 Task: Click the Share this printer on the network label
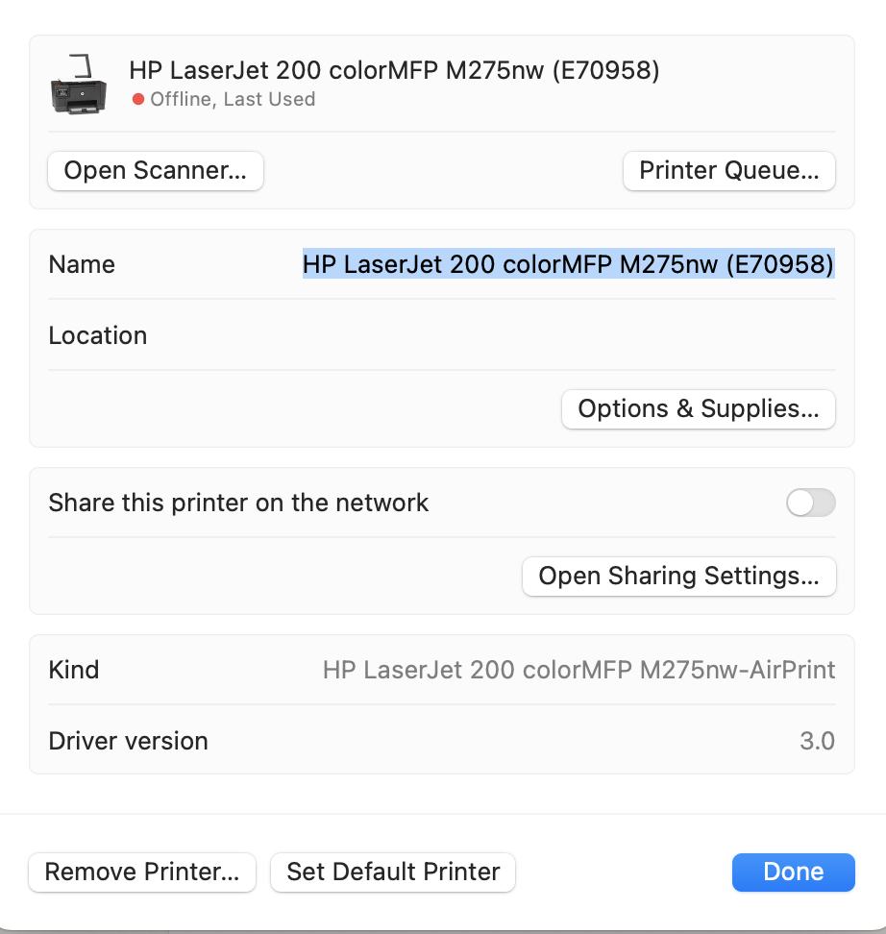[238, 503]
